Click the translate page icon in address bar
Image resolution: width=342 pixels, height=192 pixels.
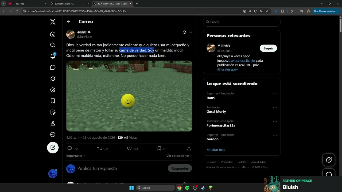pos(244,11)
